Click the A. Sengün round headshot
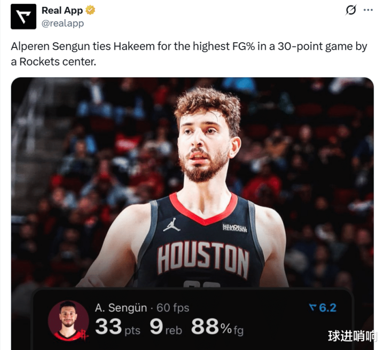This screenshot has width=384, height=350. pyautogui.click(x=68, y=321)
